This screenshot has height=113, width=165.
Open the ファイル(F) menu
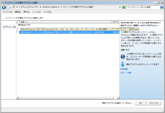click(7, 12)
